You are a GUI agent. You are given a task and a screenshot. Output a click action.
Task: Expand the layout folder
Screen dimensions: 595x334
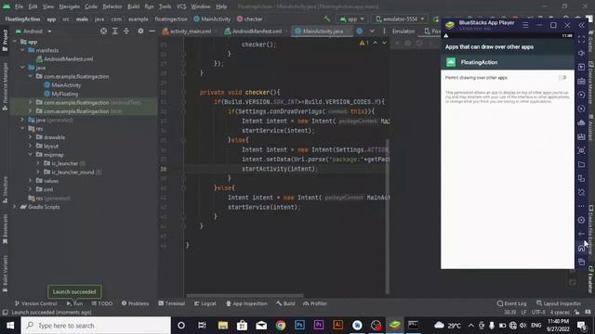31,146
